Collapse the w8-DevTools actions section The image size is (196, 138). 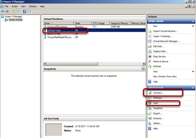pos(193,88)
